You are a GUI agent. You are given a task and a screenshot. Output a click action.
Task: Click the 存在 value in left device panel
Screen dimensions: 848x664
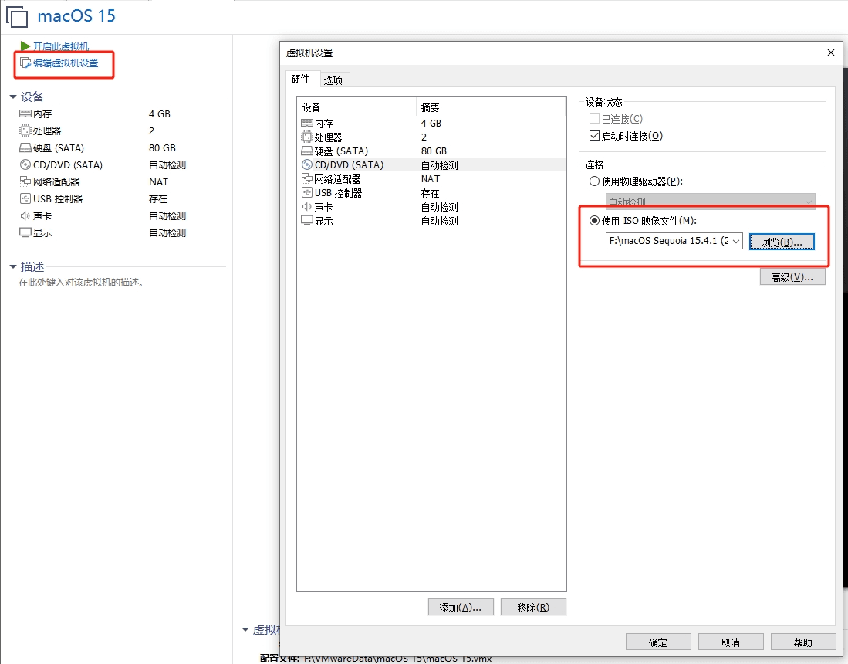[158, 198]
